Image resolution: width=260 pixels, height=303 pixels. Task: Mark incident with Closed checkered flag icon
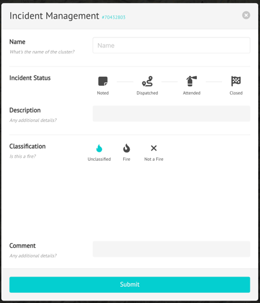(236, 81)
